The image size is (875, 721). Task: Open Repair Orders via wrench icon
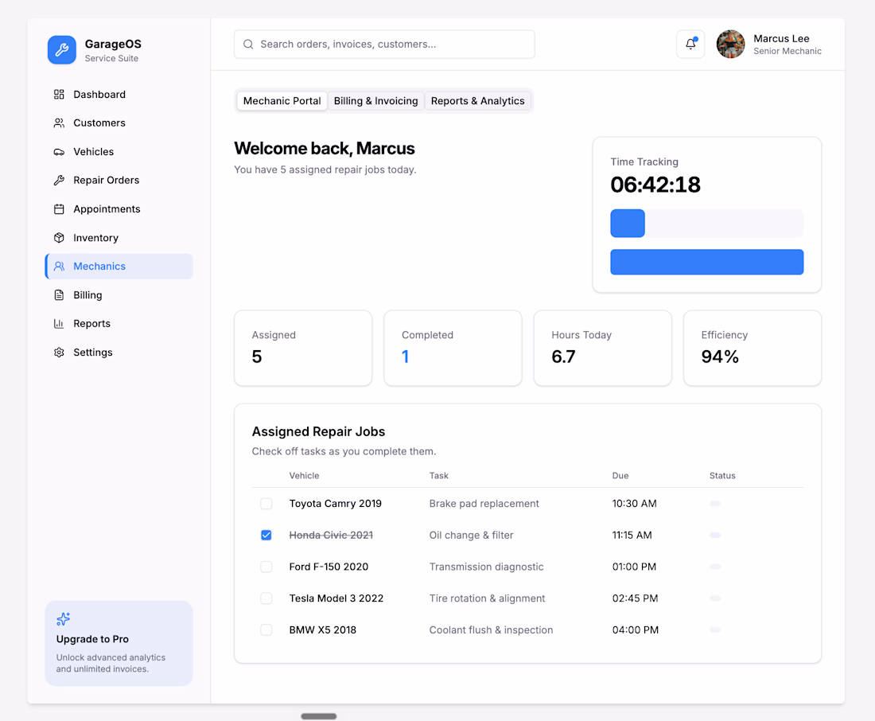pos(59,181)
